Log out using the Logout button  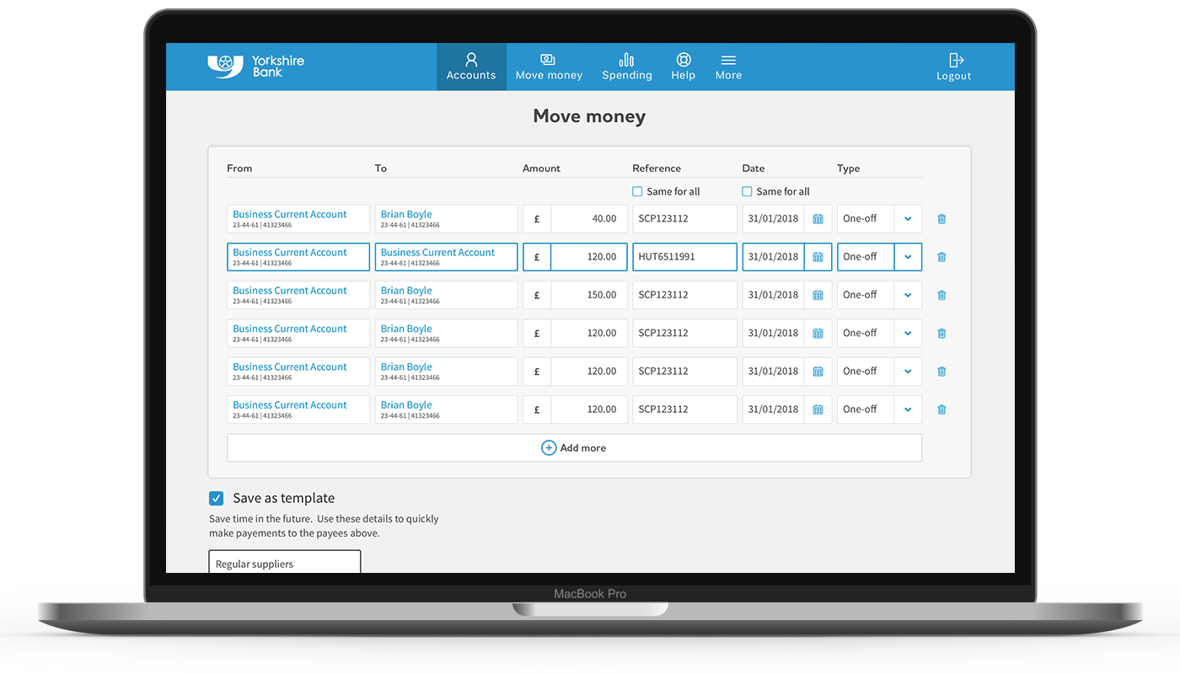click(954, 67)
